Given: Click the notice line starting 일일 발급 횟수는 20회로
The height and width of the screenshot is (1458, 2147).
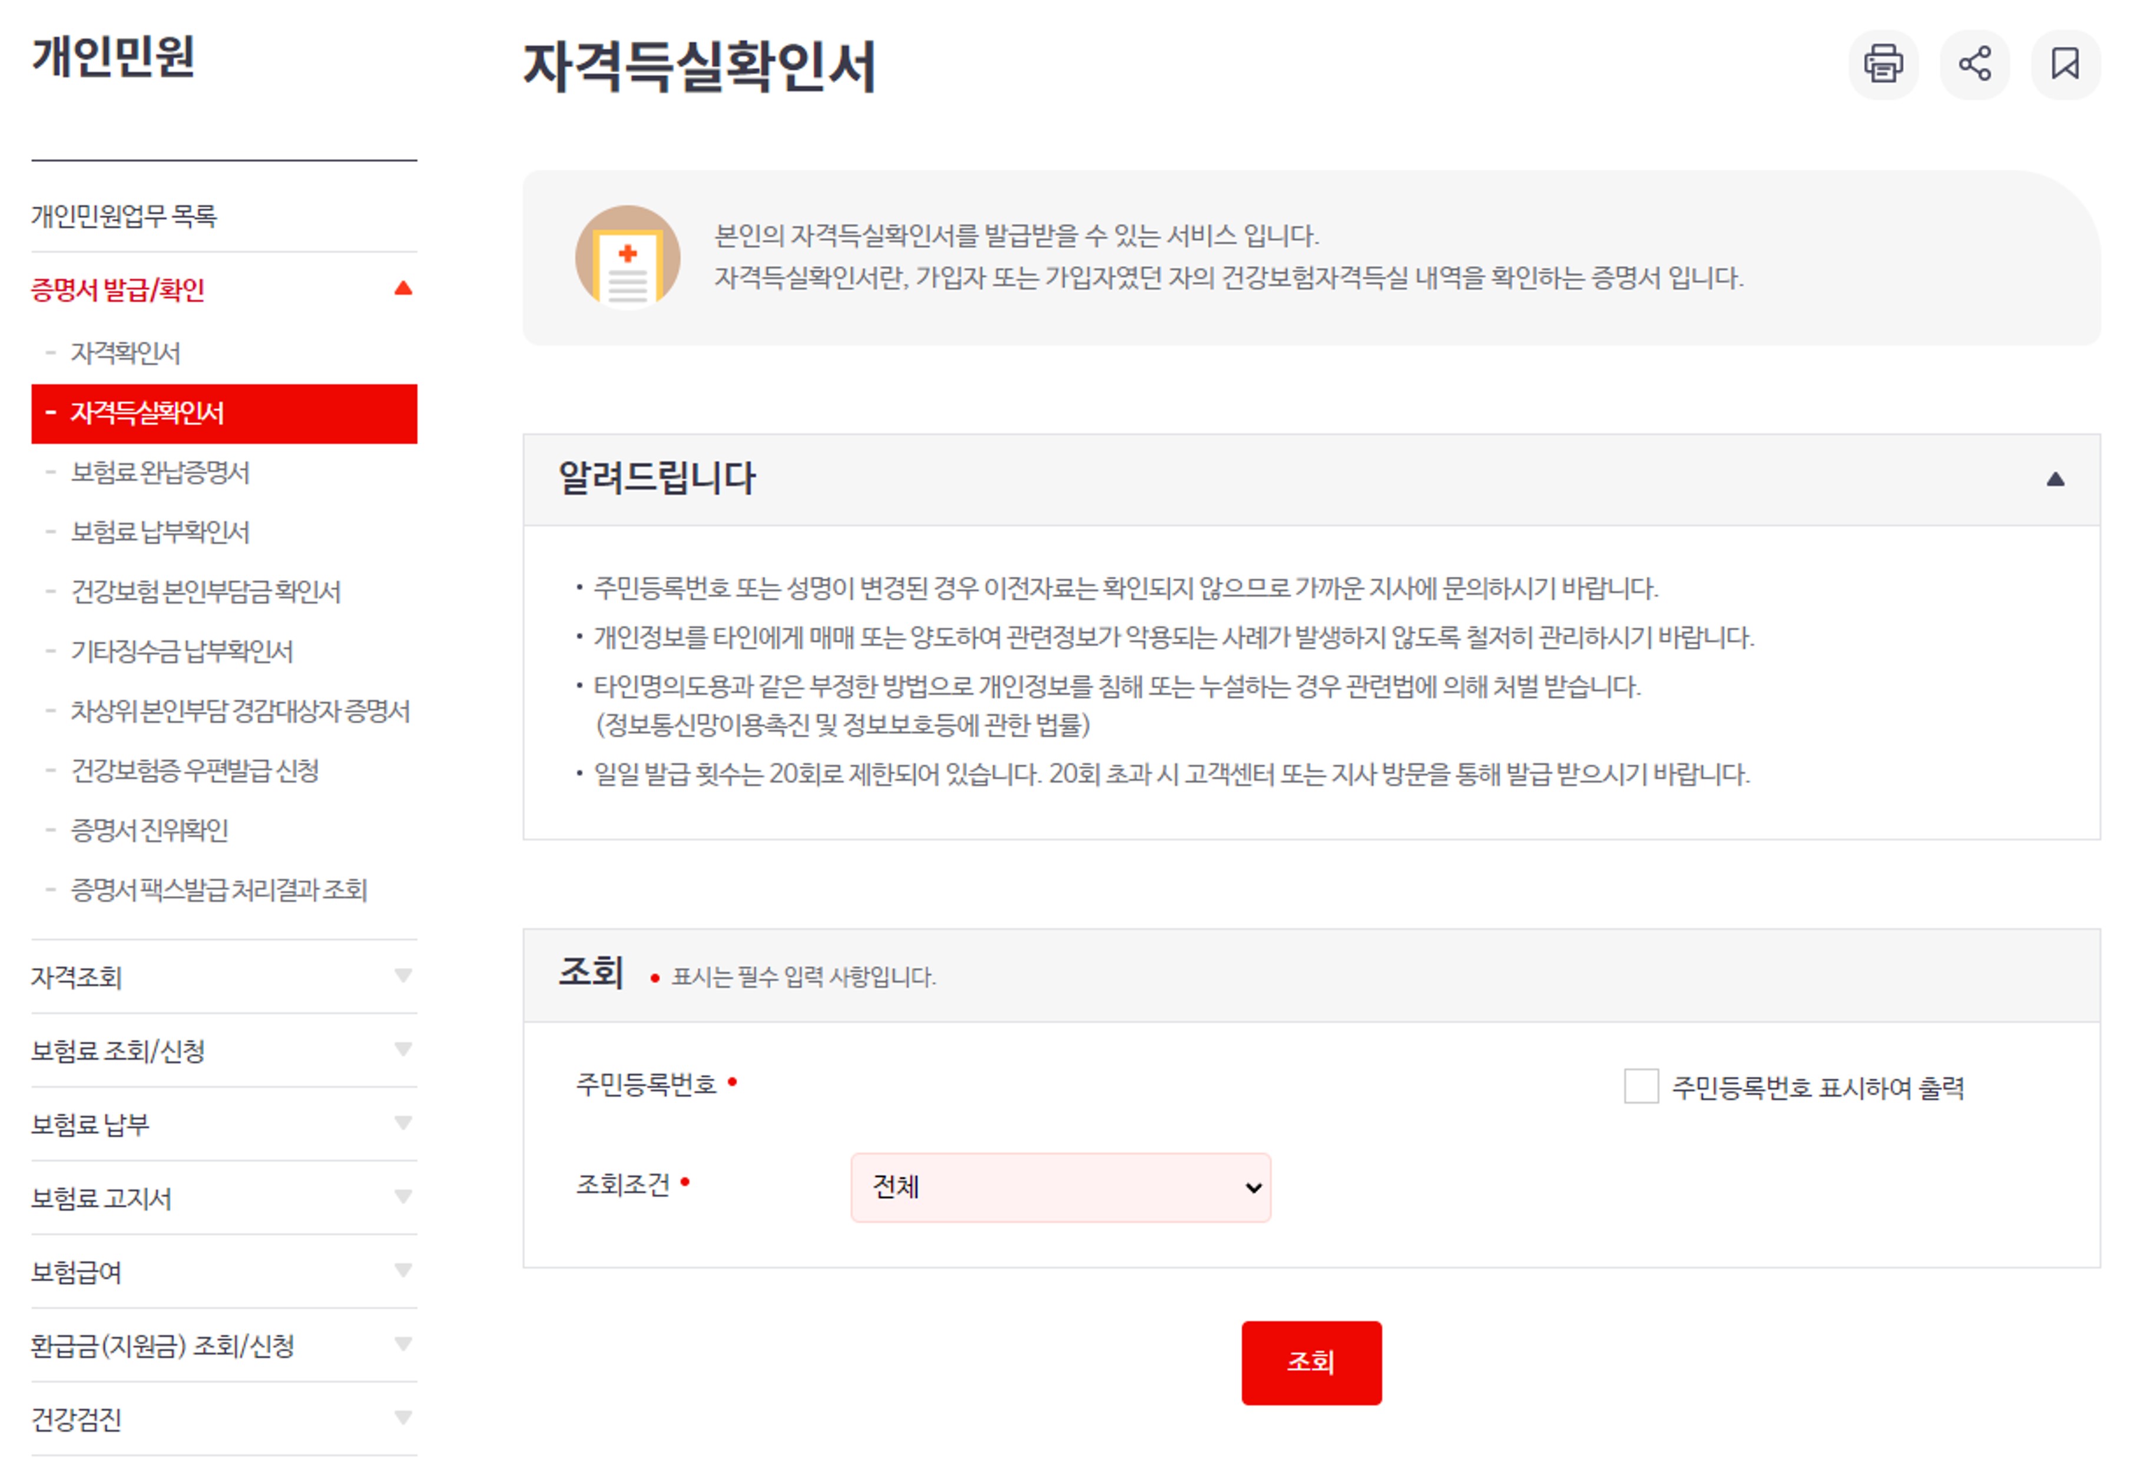Looking at the screenshot, I should 1171,773.
